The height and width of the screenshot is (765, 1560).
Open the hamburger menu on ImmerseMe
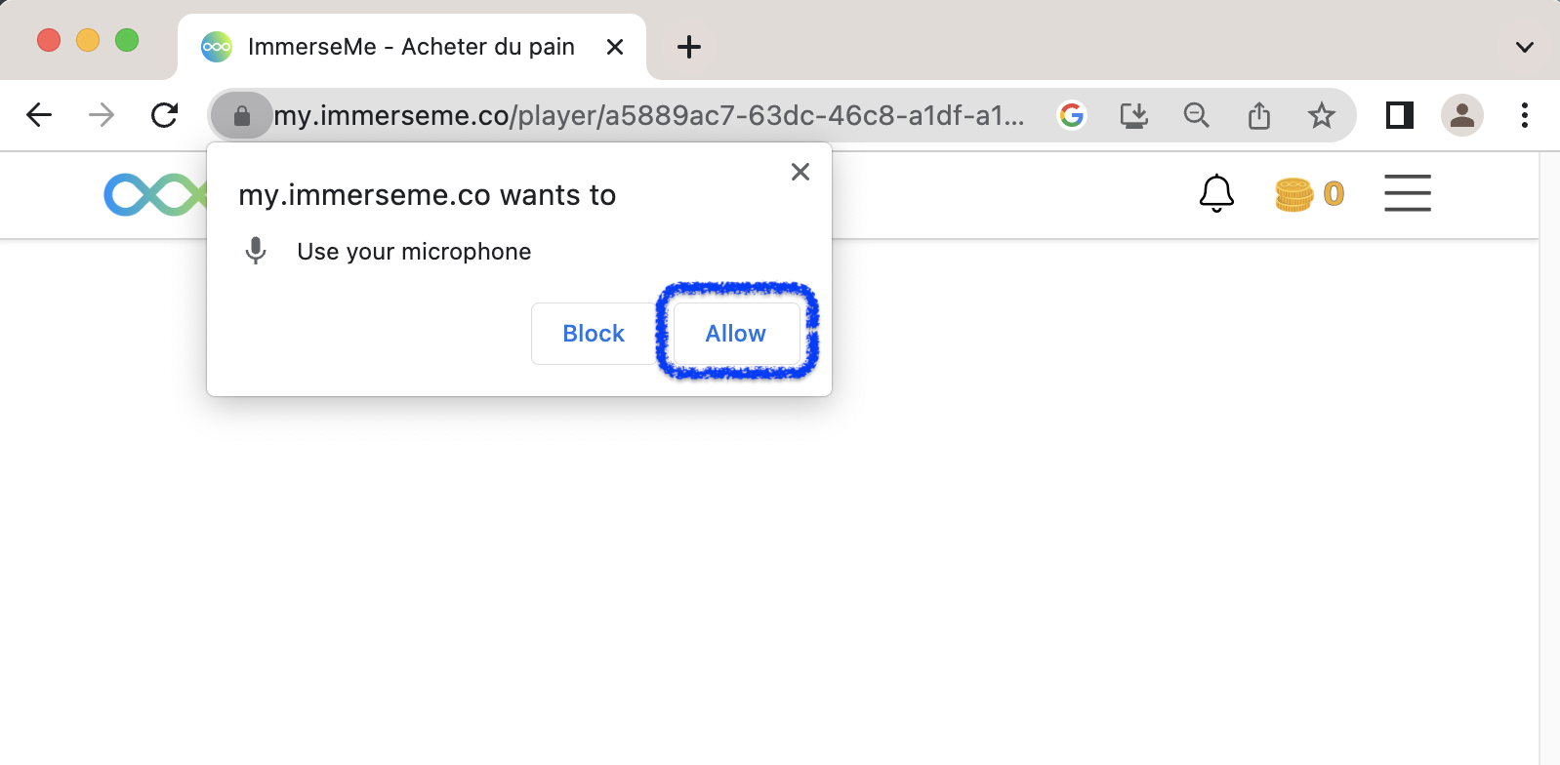pos(1407,193)
